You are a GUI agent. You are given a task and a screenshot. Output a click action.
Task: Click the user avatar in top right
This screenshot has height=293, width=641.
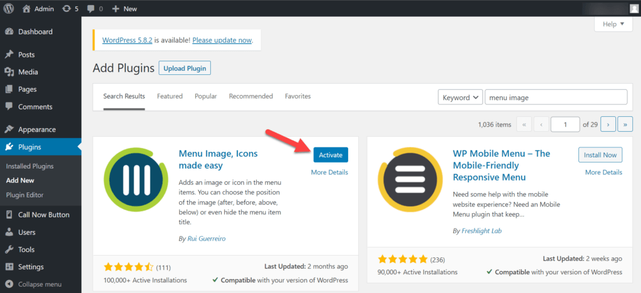click(633, 9)
